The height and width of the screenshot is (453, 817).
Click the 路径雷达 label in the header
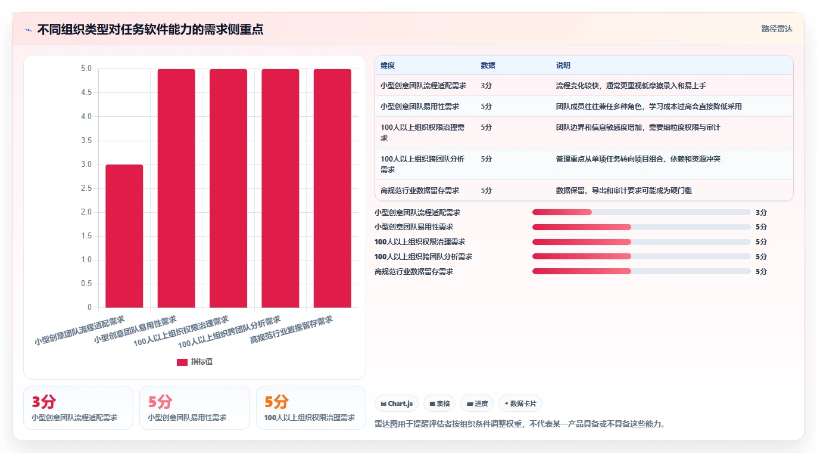pos(777,29)
